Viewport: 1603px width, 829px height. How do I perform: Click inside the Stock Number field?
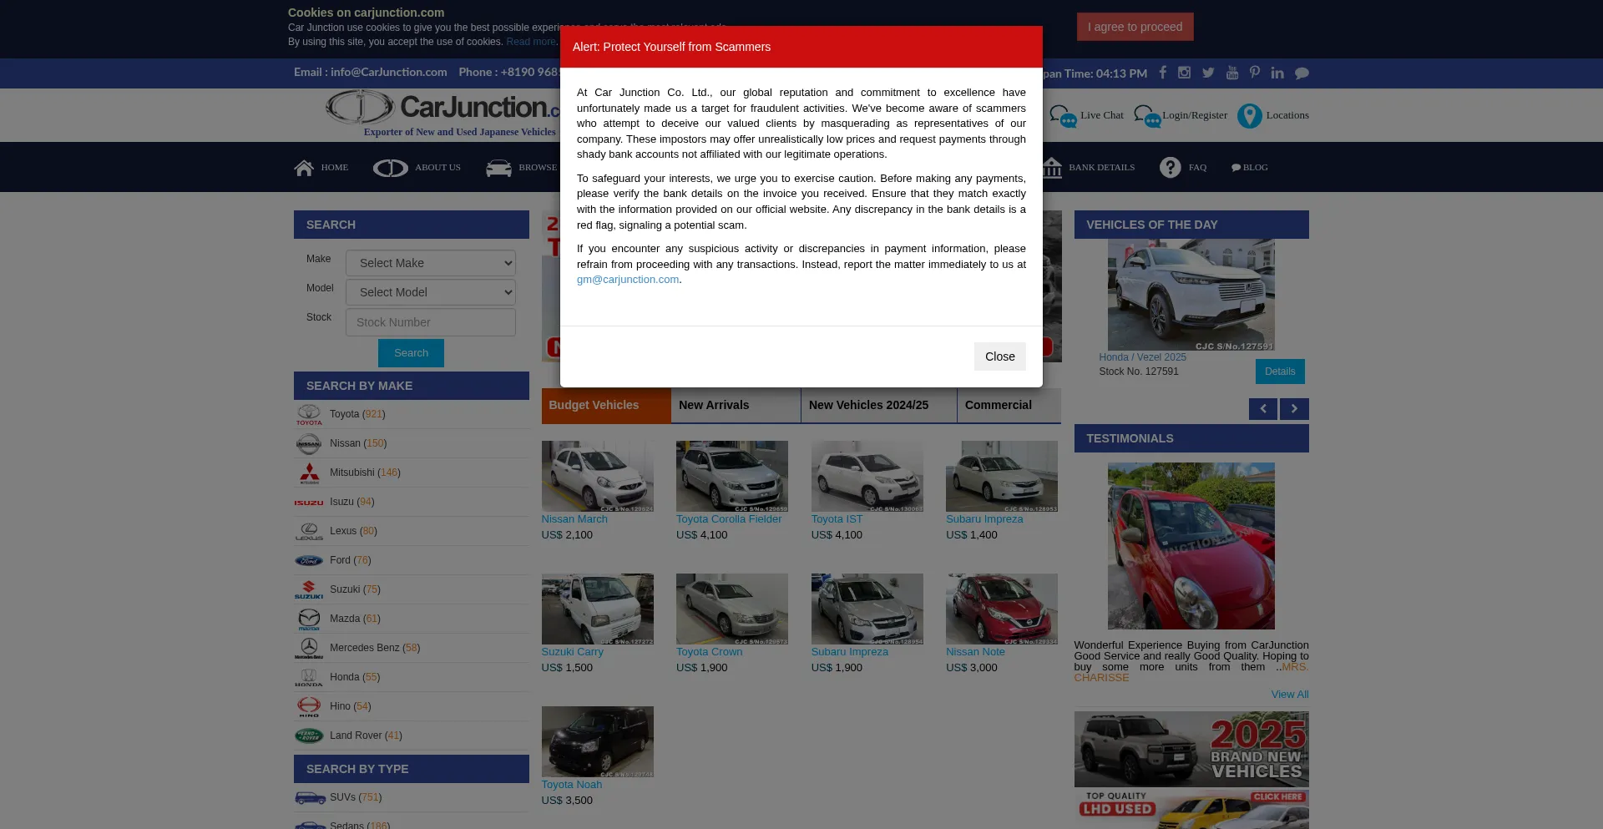click(x=430, y=321)
